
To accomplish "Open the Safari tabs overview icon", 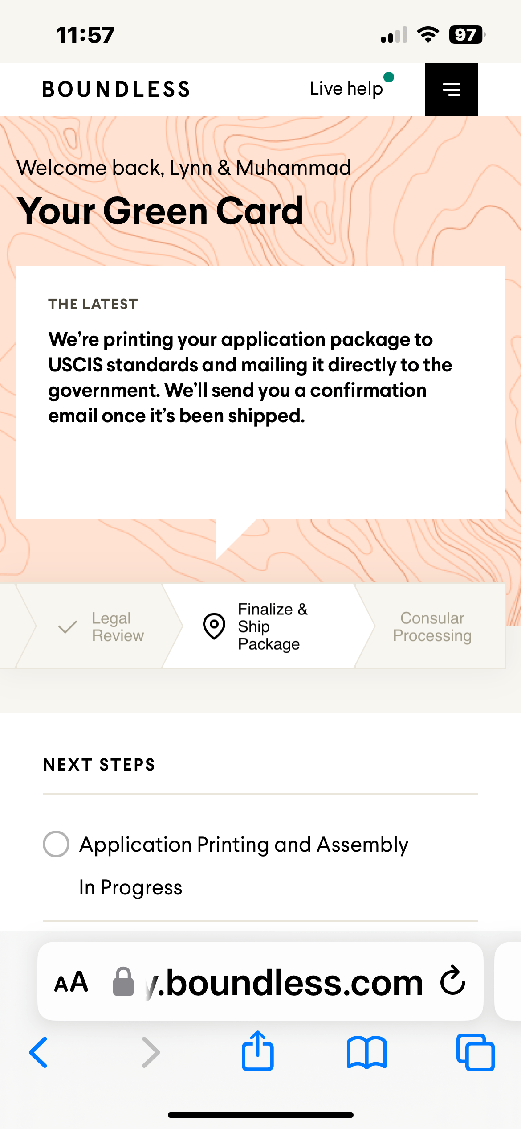I will 475,1052.
